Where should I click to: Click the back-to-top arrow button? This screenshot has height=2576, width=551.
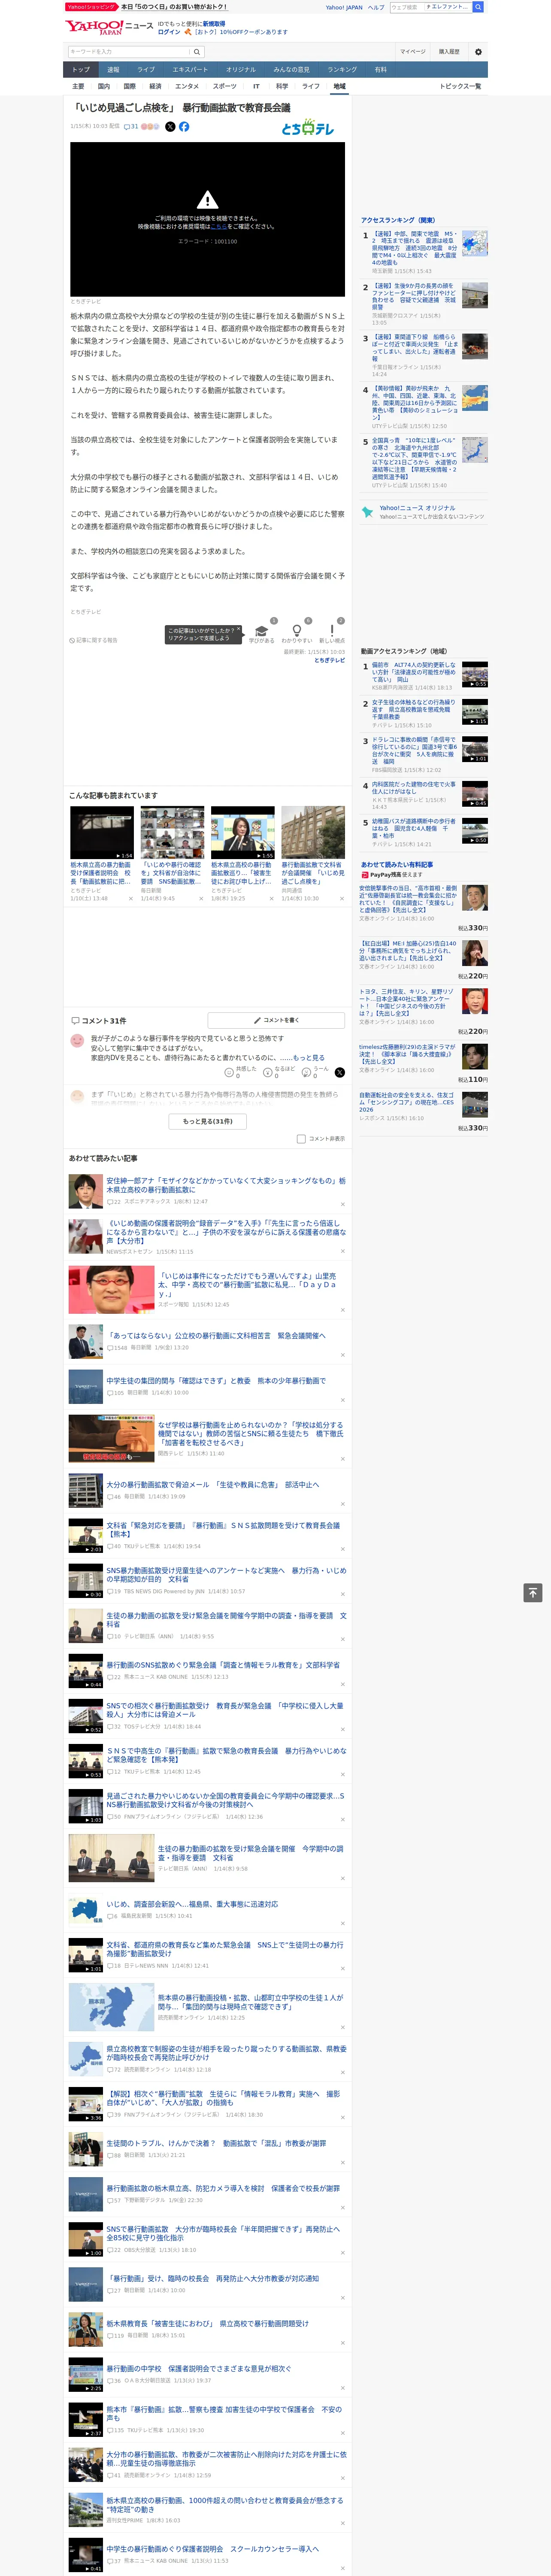[533, 1593]
